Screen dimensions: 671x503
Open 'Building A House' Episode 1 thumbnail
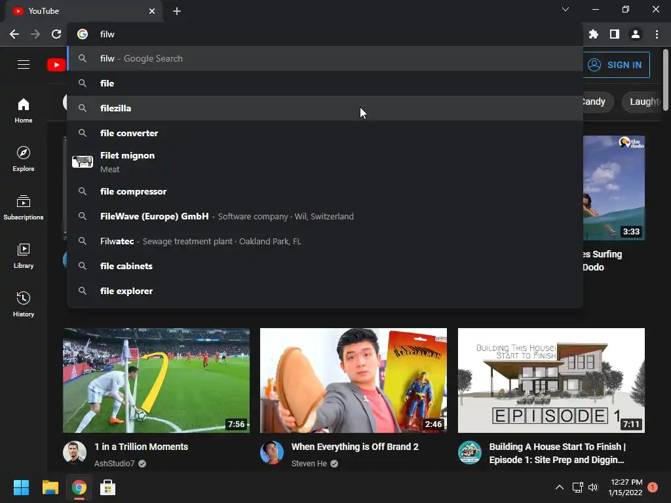coord(551,381)
